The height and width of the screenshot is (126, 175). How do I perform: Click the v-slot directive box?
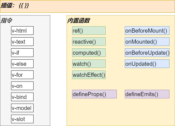coord(22,119)
